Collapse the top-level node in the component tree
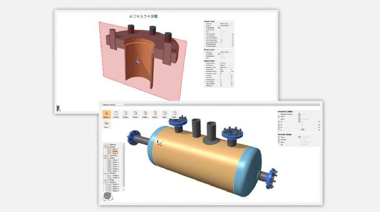 104,145
